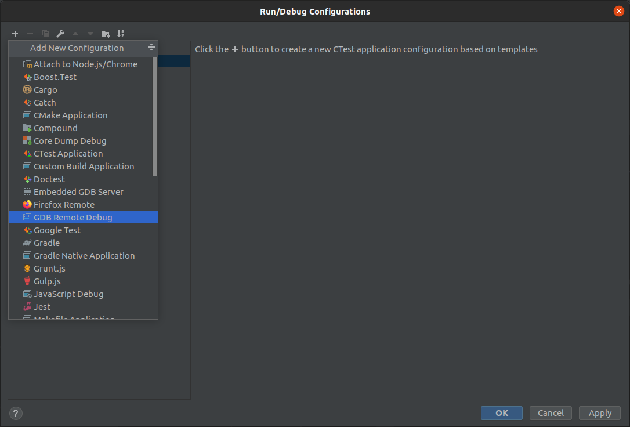Click the JavaScript Debug icon

27,294
